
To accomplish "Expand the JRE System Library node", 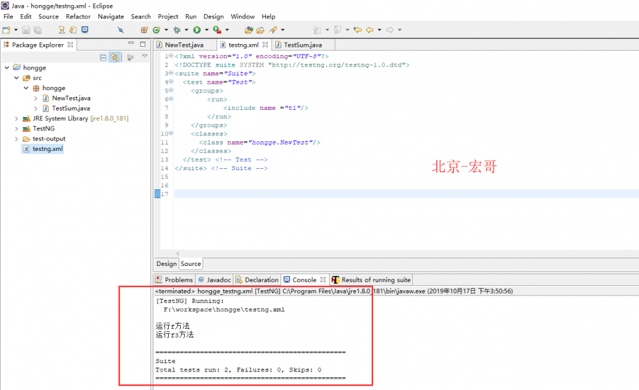I will (17, 119).
